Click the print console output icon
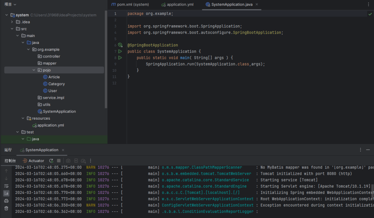The height and width of the screenshot is (218, 374). tap(6, 201)
